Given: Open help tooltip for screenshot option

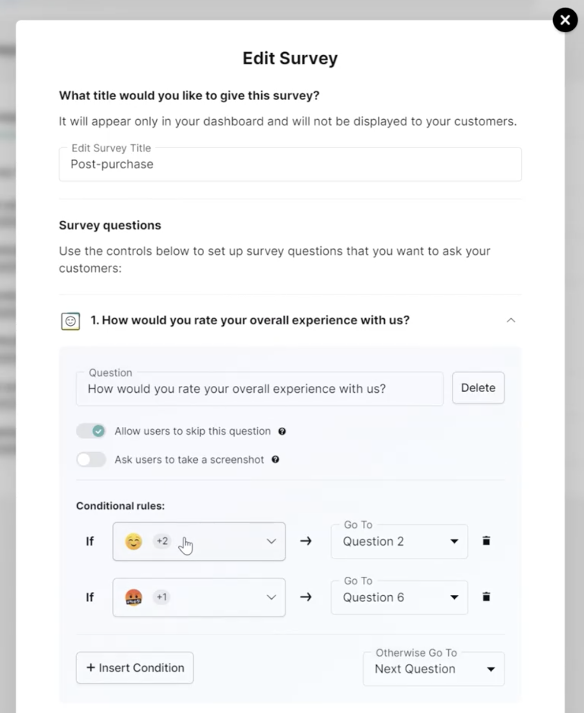Looking at the screenshot, I should [x=275, y=460].
